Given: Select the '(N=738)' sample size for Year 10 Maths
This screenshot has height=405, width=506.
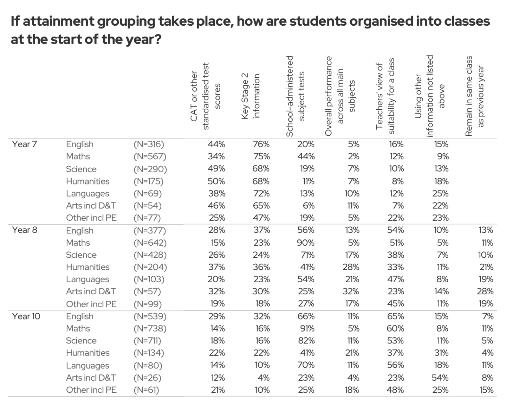Looking at the screenshot, I should click(x=150, y=328).
